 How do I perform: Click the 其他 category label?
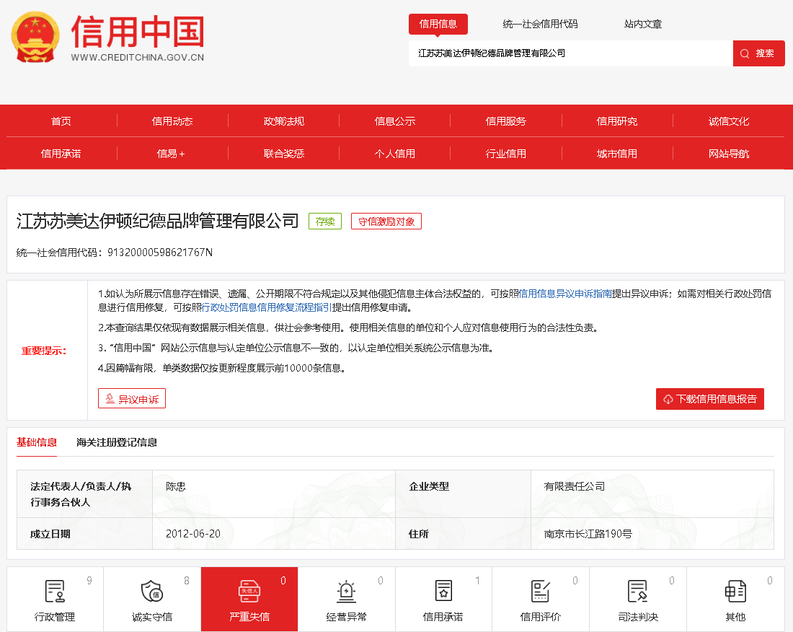735,617
